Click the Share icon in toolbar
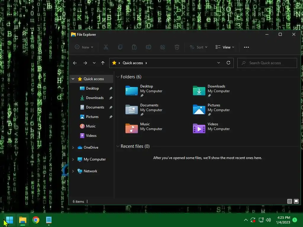Screen dimensions: 303x227 [163, 47]
